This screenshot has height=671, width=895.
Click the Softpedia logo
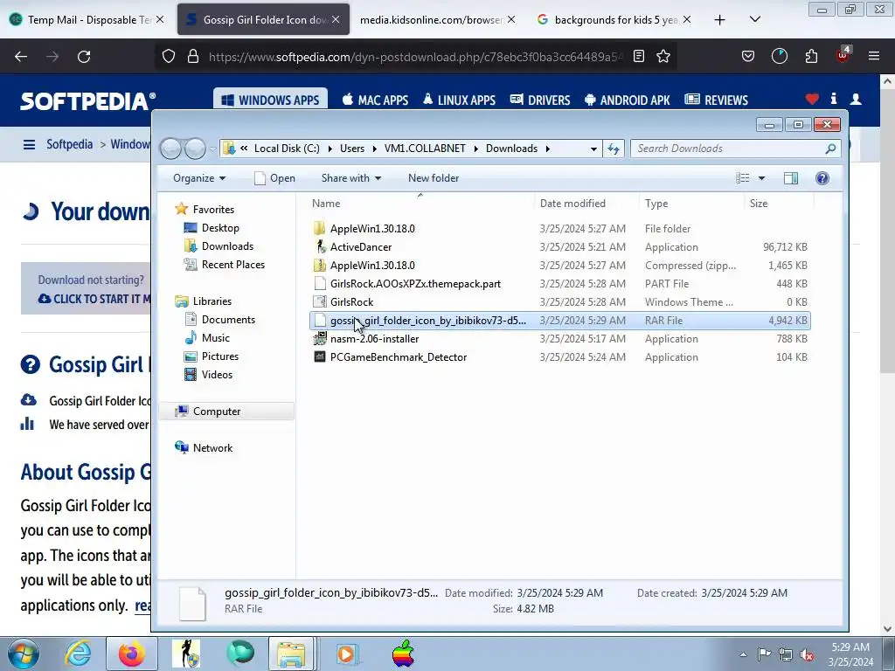click(87, 101)
